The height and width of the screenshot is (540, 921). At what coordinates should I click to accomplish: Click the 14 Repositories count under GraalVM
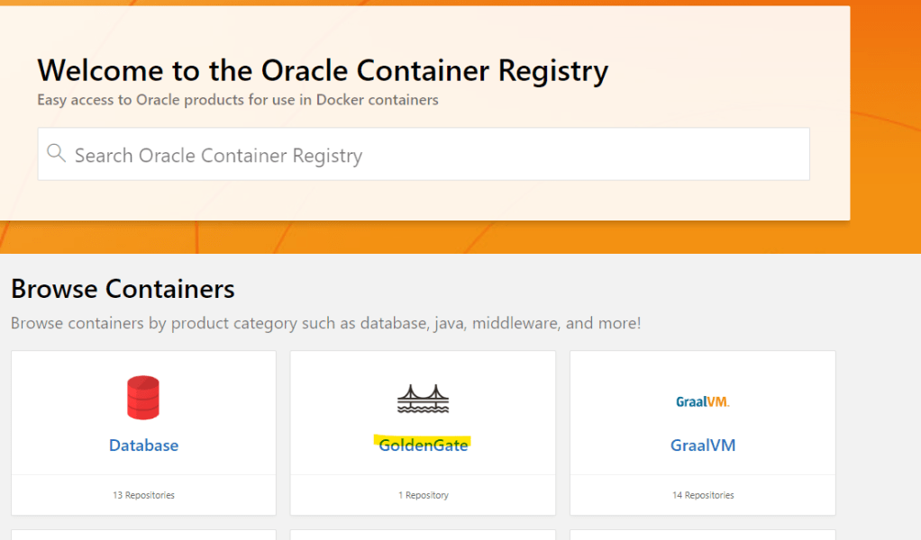click(x=702, y=495)
